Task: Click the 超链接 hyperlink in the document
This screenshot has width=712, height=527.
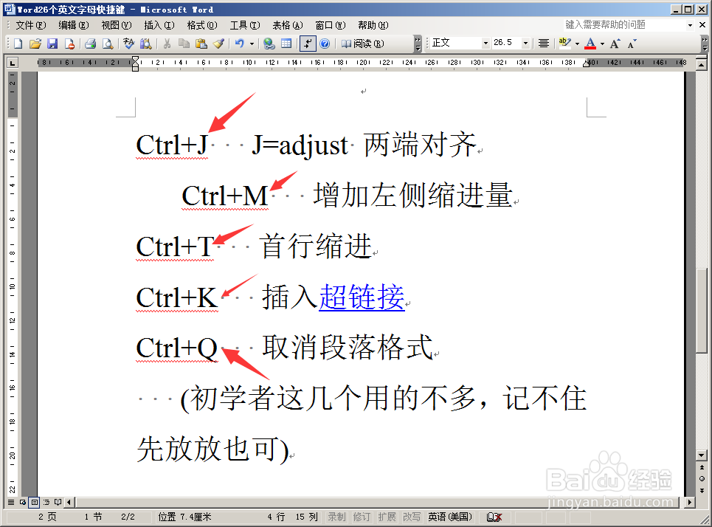Action: (362, 297)
